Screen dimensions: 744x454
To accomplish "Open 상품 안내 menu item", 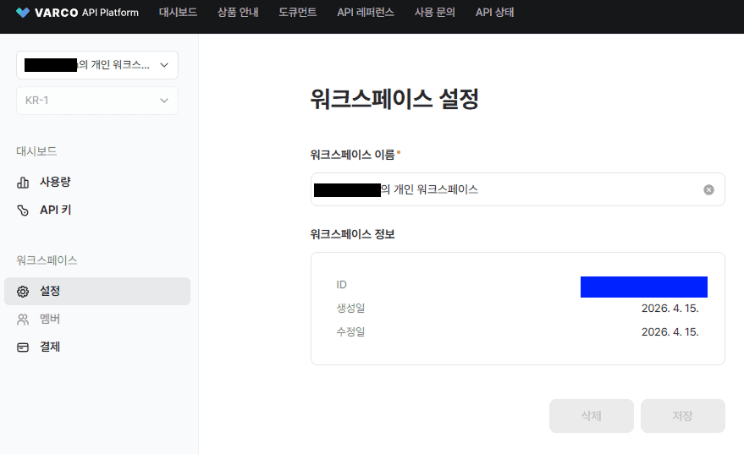I will pyautogui.click(x=238, y=13).
